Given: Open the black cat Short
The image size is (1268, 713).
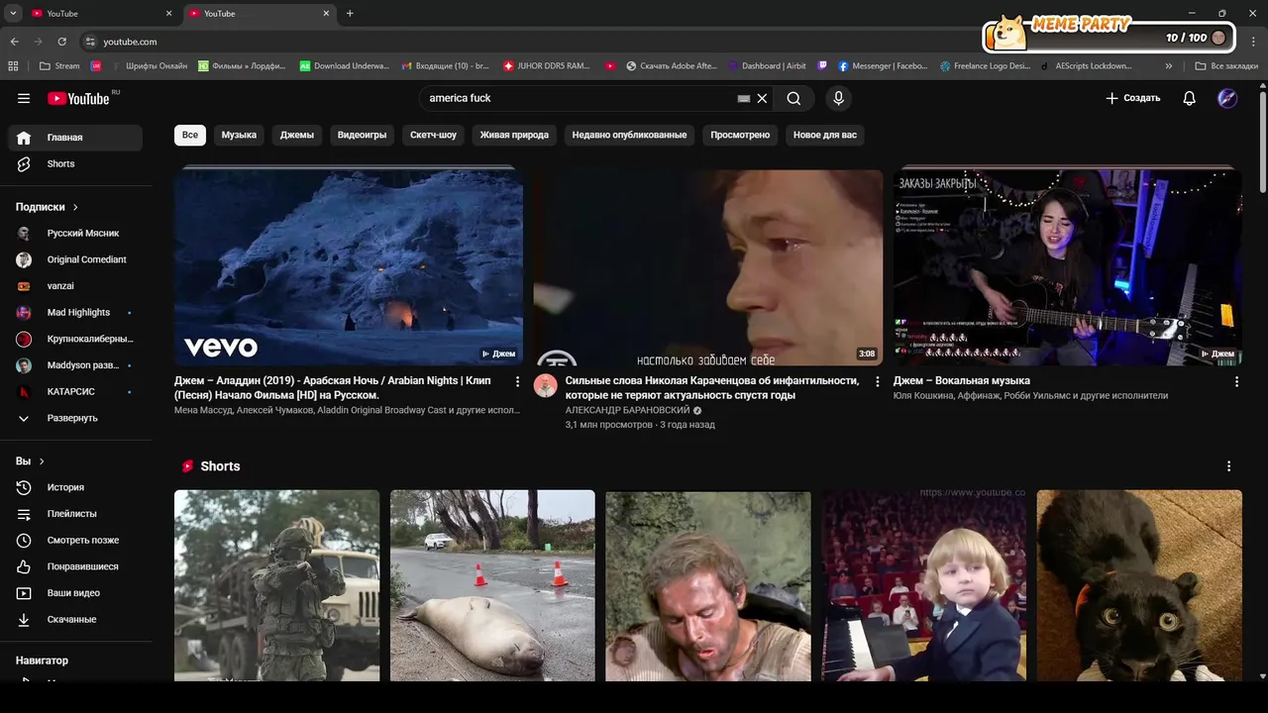Looking at the screenshot, I should 1139,585.
